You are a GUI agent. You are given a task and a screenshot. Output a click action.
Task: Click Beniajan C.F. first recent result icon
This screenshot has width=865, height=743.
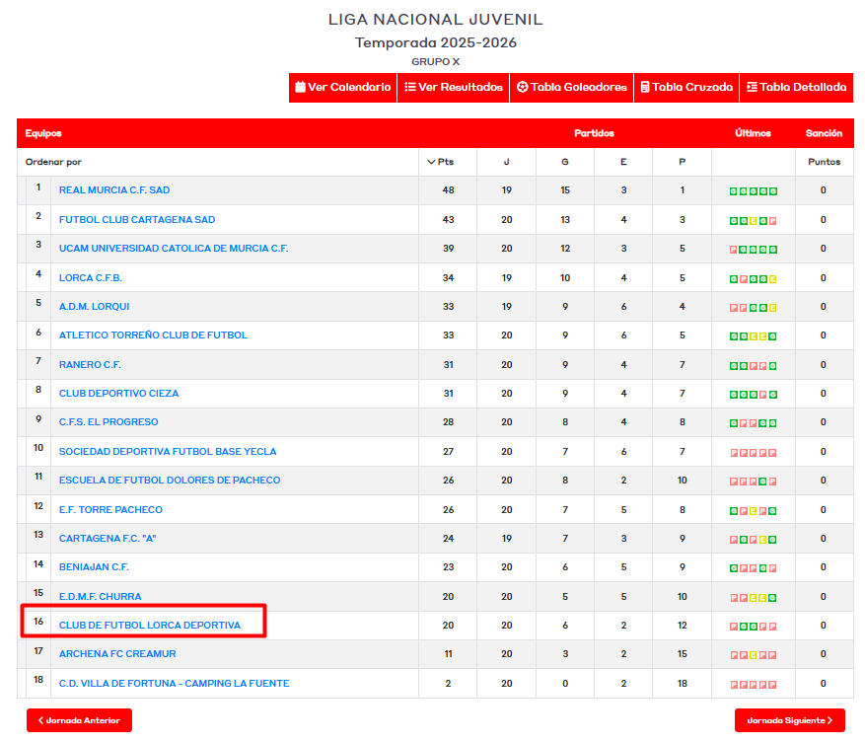tap(733, 568)
